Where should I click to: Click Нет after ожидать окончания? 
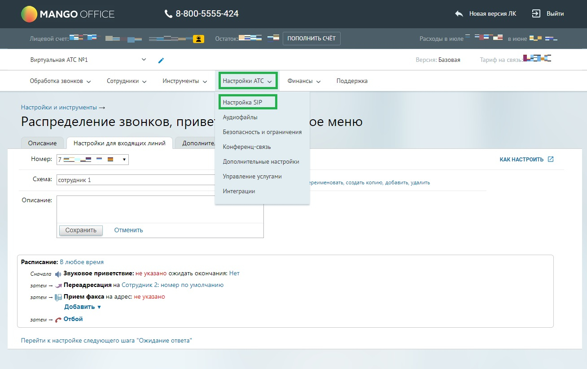click(x=234, y=273)
